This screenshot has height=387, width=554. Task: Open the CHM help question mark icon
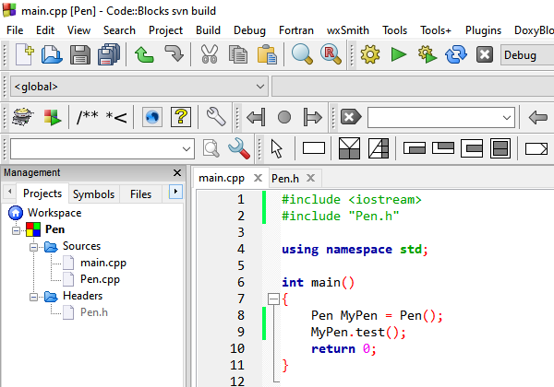(181, 117)
